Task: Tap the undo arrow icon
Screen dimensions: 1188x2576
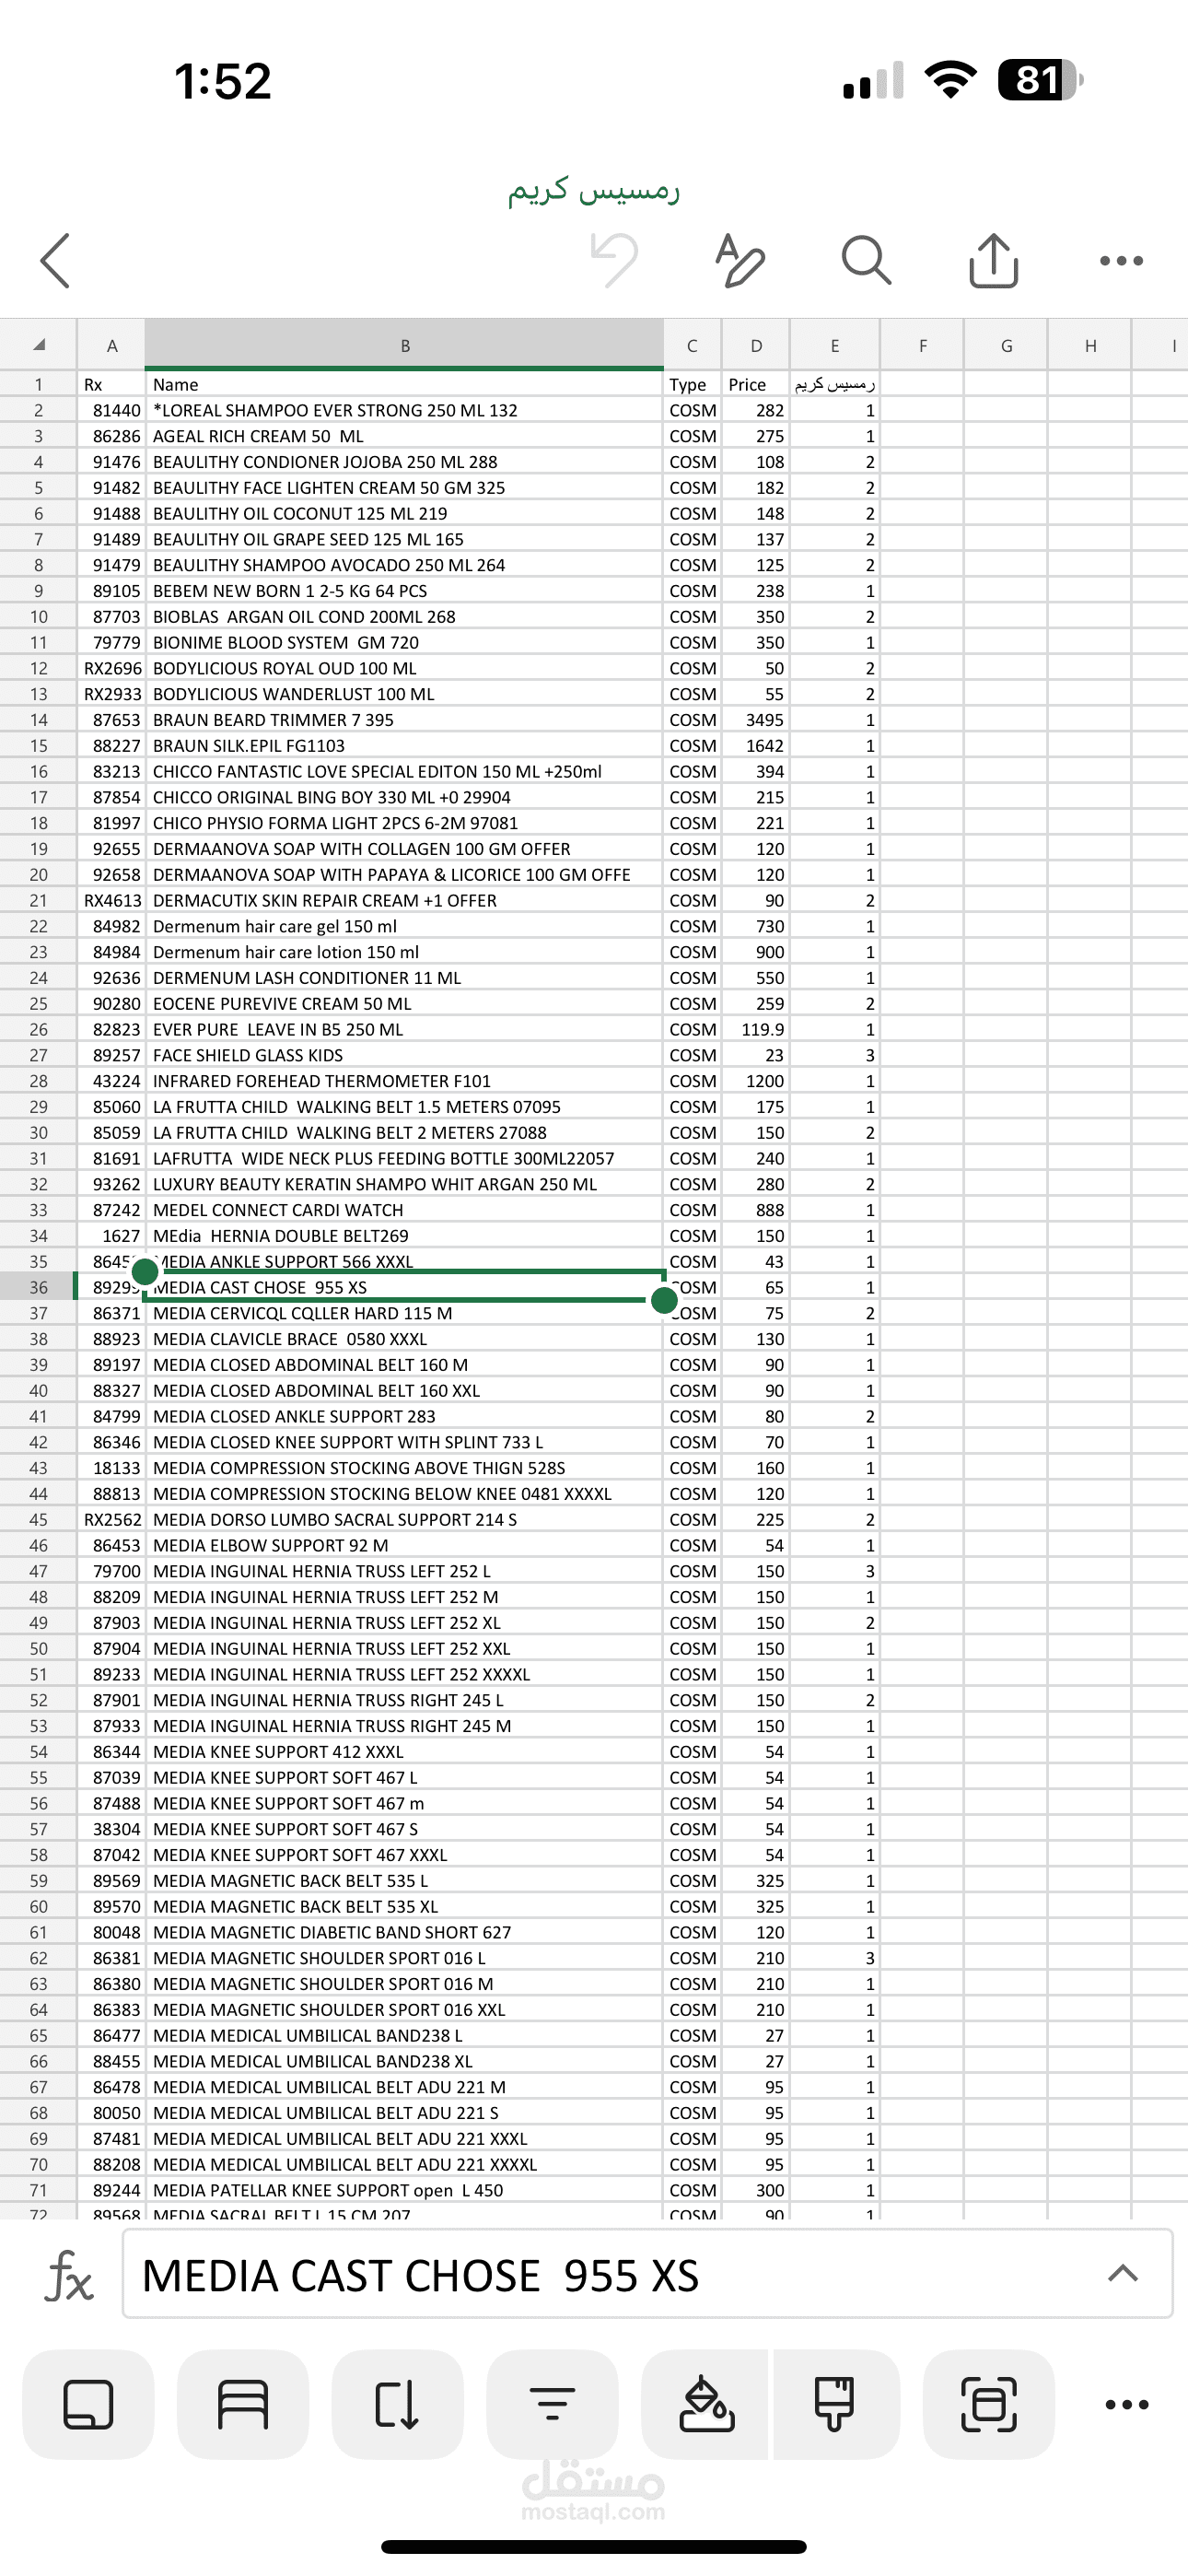Action: pyautogui.click(x=614, y=260)
